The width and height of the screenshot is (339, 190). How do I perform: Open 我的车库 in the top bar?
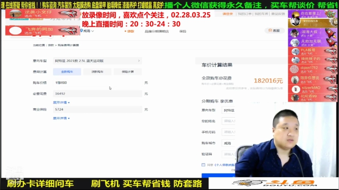tap(261, 14)
